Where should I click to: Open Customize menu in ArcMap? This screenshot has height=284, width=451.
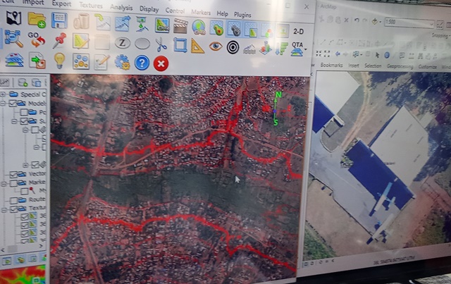coord(428,67)
